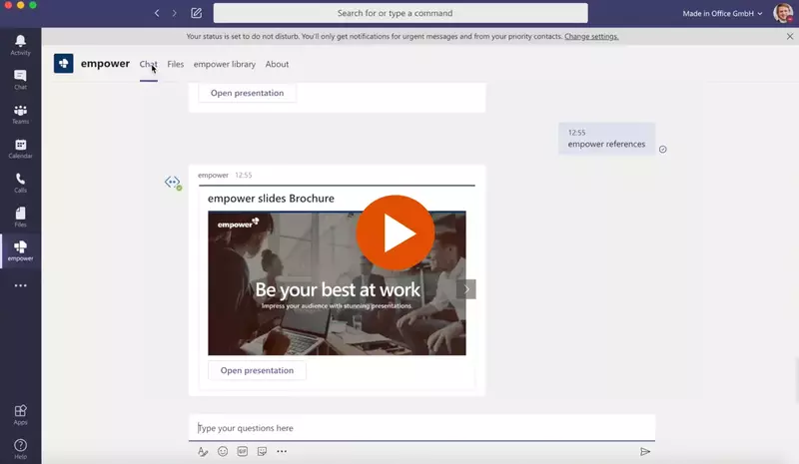This screenshot has width=799, height=464.
Task: Click upper Open presentation button
Action: tap(247, 93)
